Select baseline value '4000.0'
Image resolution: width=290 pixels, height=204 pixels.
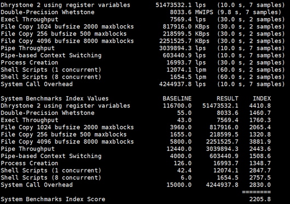181,156
